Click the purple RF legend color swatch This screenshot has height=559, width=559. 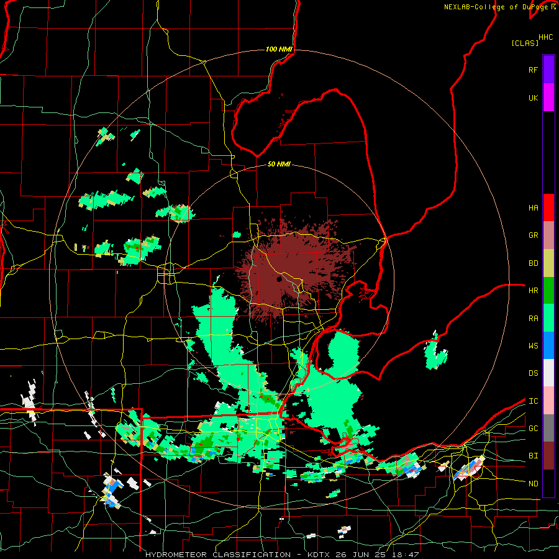(548, 70)
